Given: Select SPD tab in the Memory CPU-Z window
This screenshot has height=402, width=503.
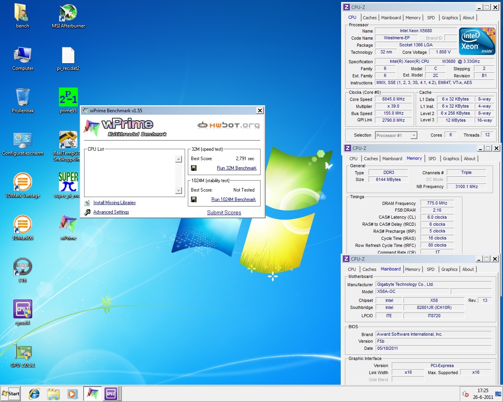Looking at the screenshot, I should (x=432, y=159).
